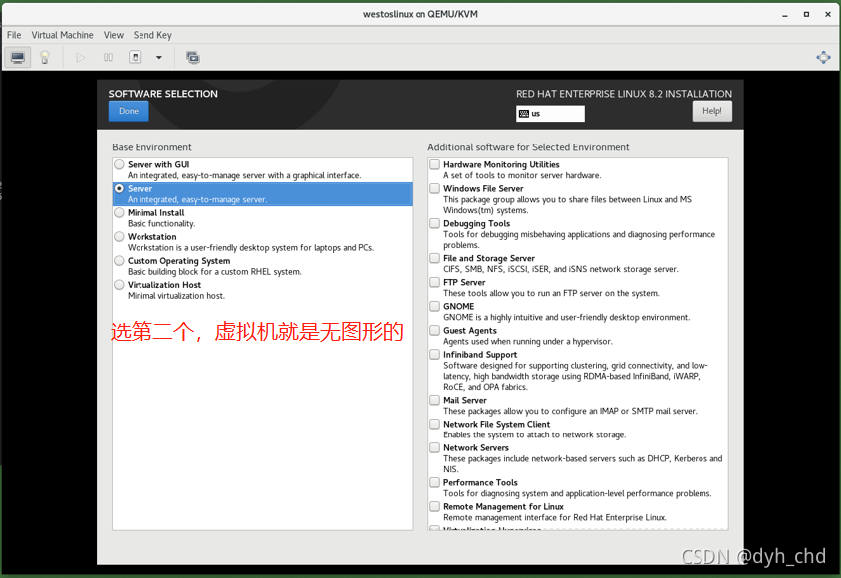Tick the Mail Server checkbox
Screen dimensions: 841x578
tap(435, 400)
